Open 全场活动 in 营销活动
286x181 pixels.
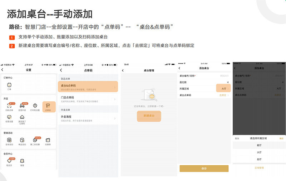(9, 142)
